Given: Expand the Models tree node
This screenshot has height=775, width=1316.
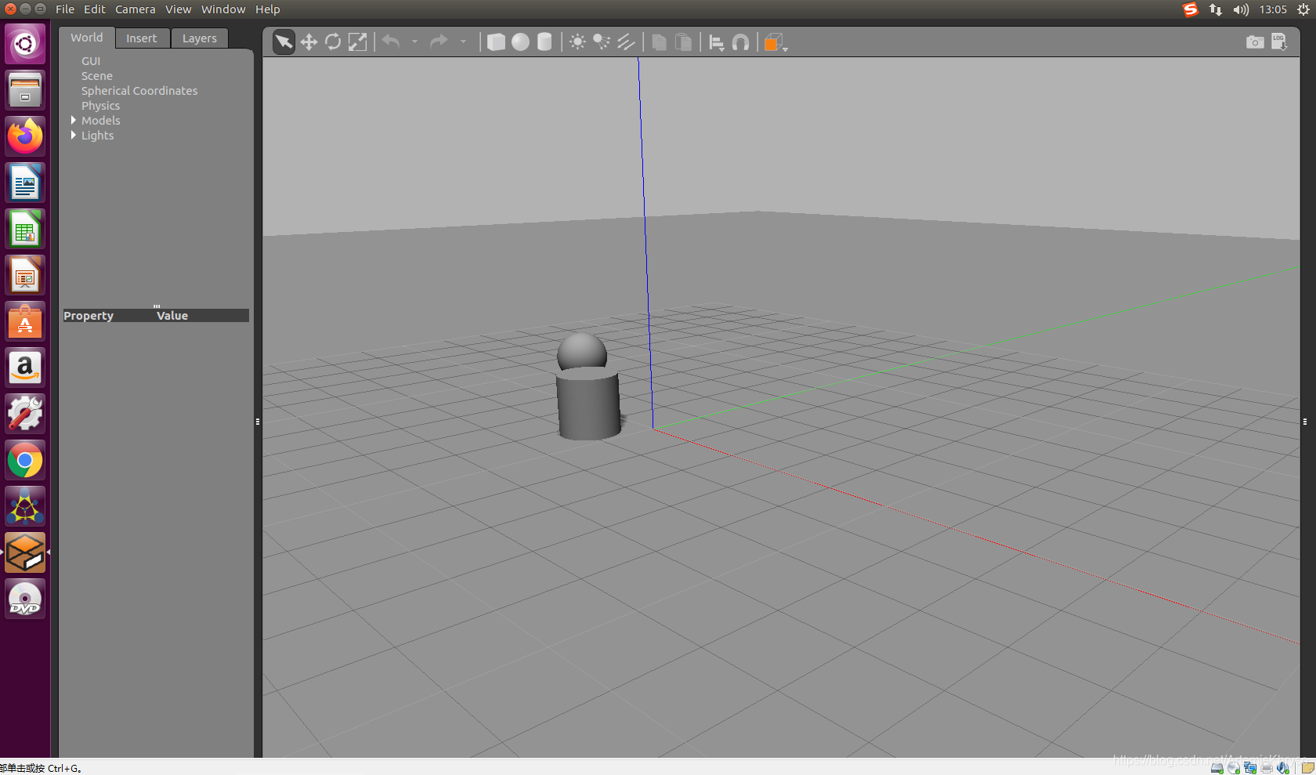Looking at the screenshot, I should 74,120.
